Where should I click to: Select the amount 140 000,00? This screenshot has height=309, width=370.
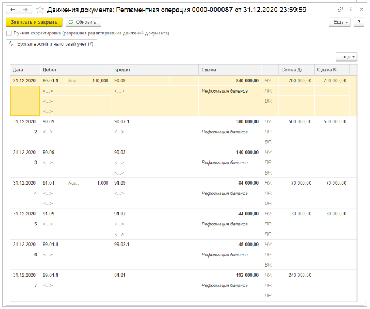coord(247,153)
